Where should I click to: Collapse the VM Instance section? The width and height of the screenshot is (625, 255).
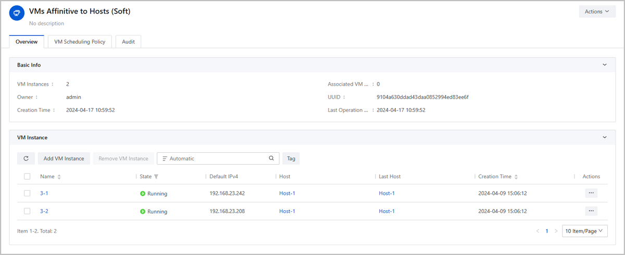[605, 138]
